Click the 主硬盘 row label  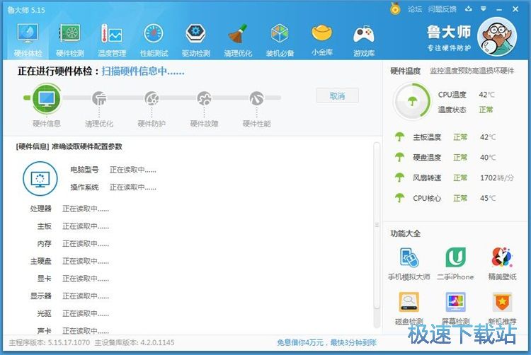40,261
